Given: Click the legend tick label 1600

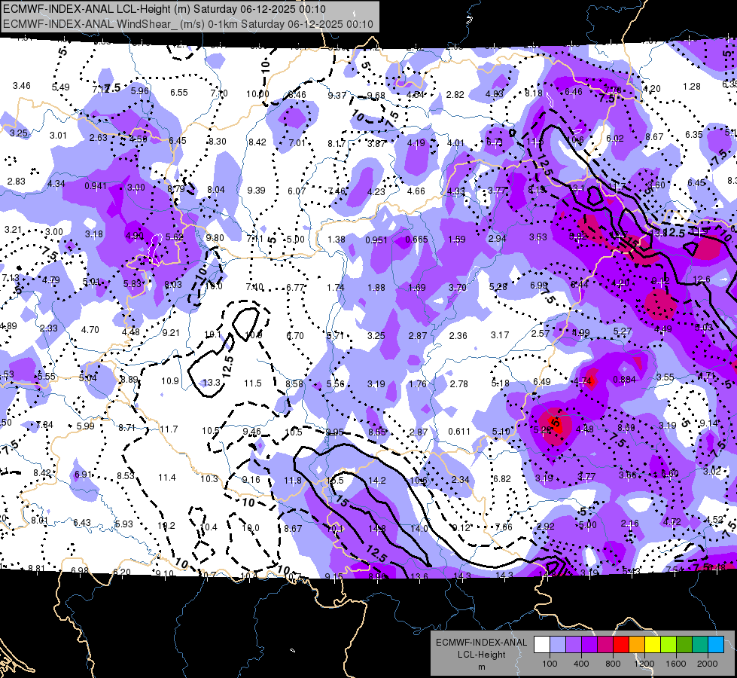Looking at the screenshot, I should 676,664.
